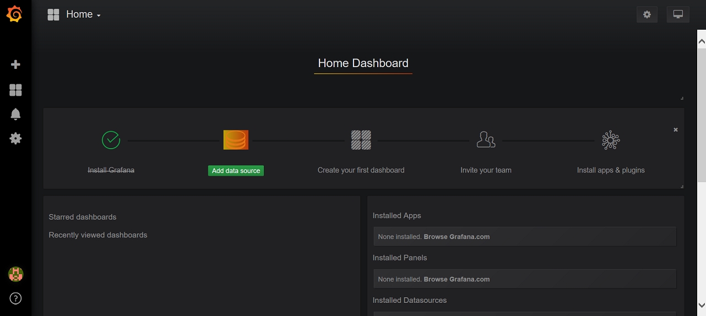Image resolution: width=706 pixels, height=316 pixels.
Task: Click the Starred dashboards heading
Action: pos(83,217)
